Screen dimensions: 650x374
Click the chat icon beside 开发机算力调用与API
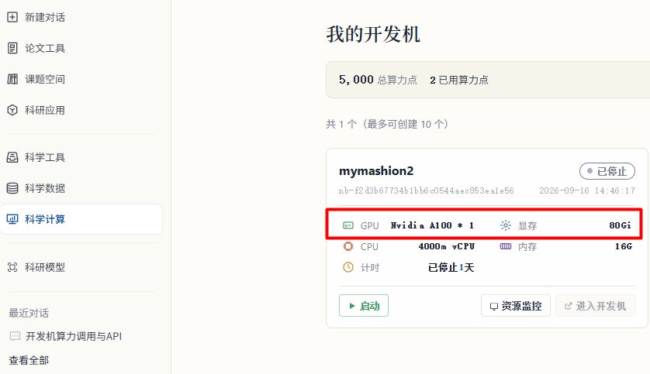point(15,336)
